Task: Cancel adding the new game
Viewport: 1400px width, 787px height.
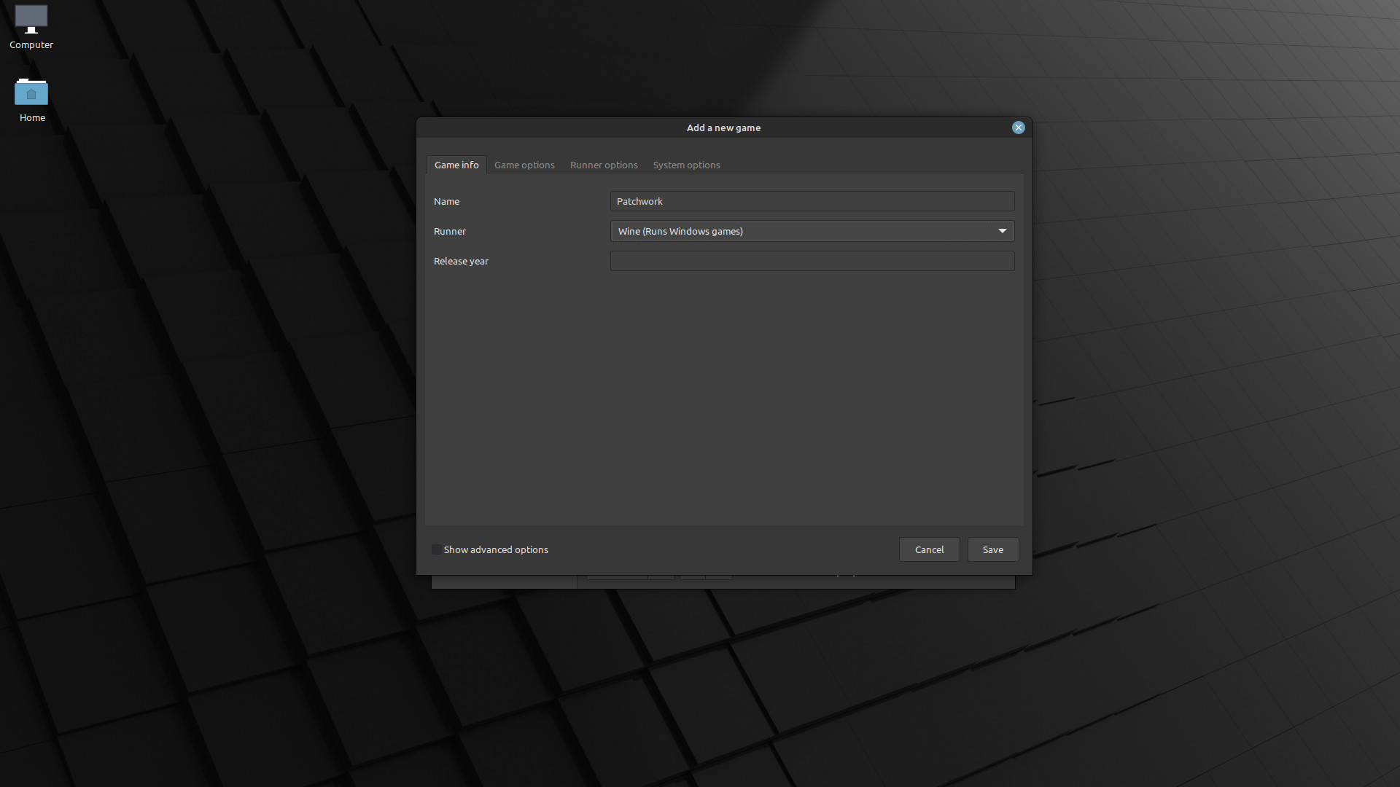Action: (x=929, y=549)
